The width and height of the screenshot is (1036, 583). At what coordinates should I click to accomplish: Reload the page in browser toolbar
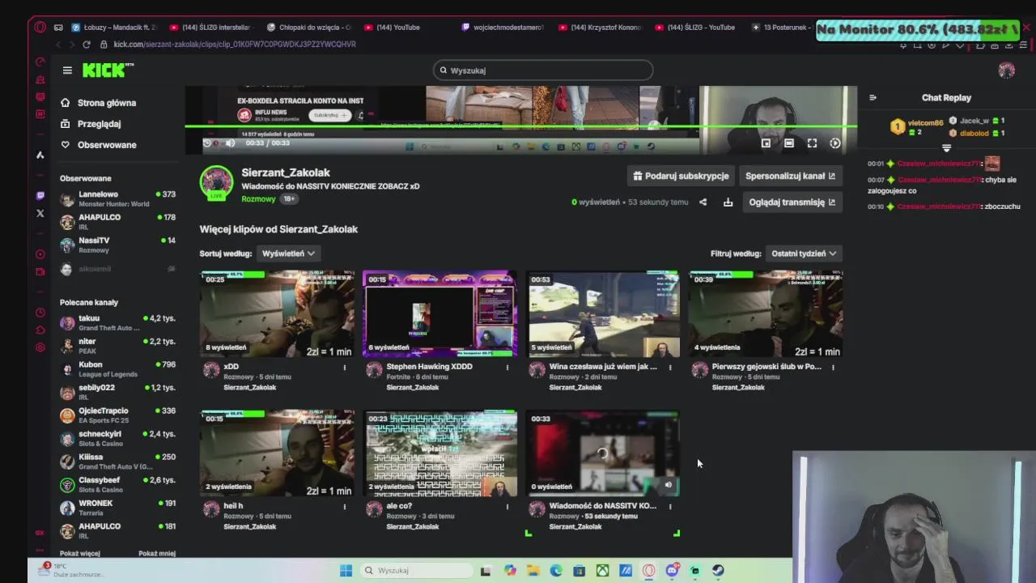pos(86,45)
